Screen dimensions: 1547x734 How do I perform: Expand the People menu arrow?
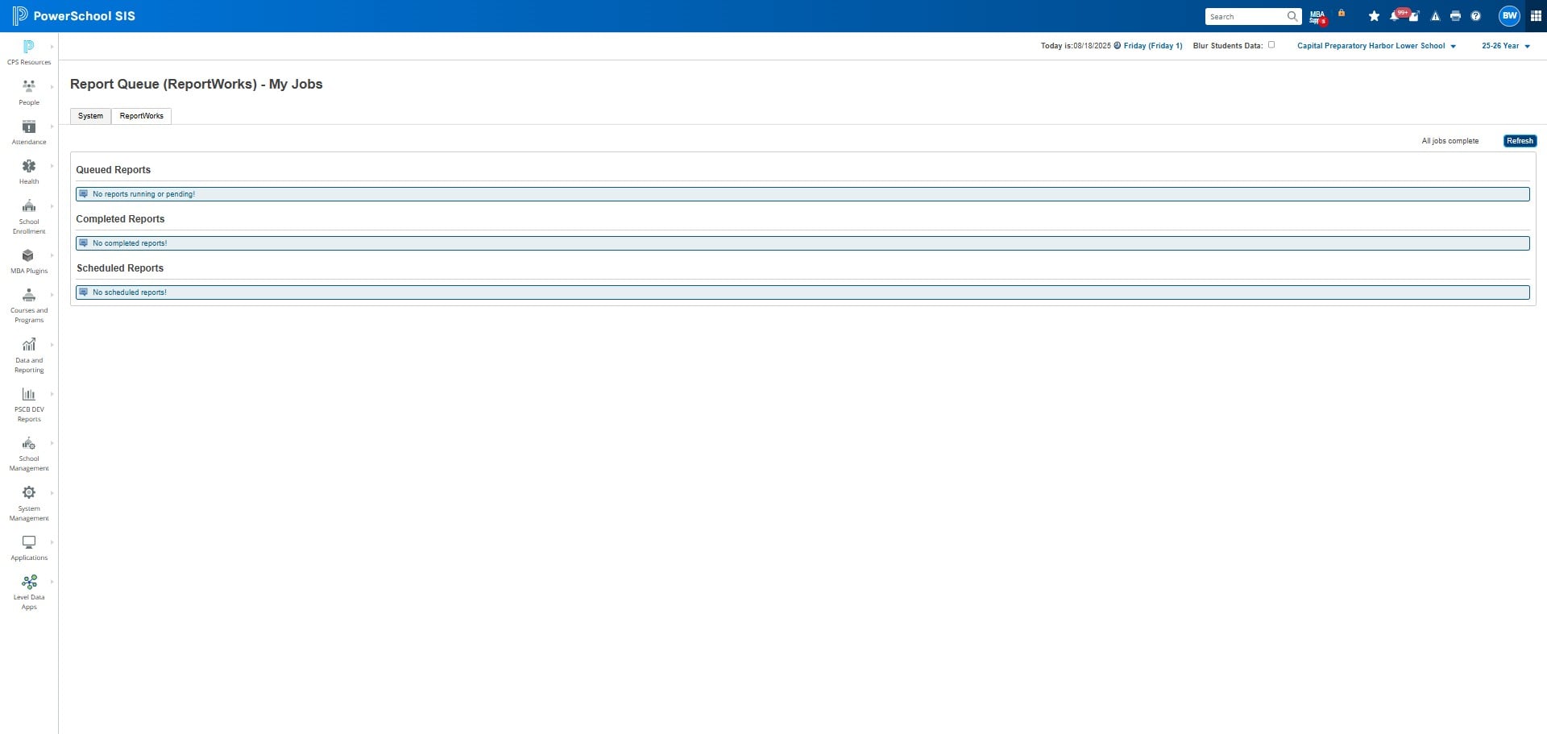click(x=52, y=87)
